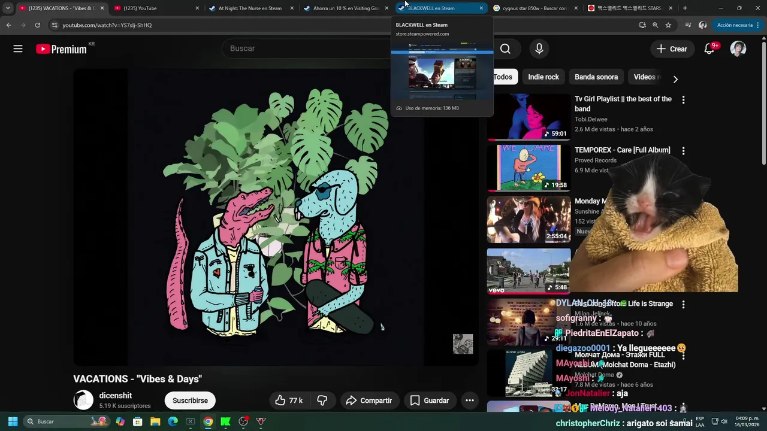
Task: View site information icon in address bar
Action: (54, 25)
